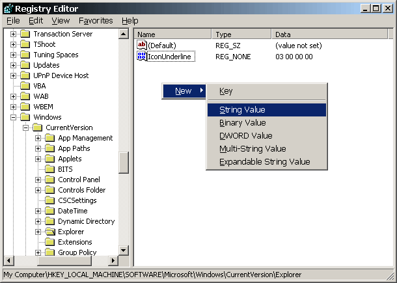Select DWORD Value in the submenu
The width and height of the screenshot is (397, 283).
[245, 136]
